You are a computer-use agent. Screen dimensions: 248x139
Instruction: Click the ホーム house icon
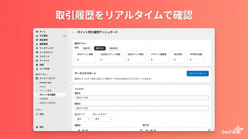(x=37, y=32)
